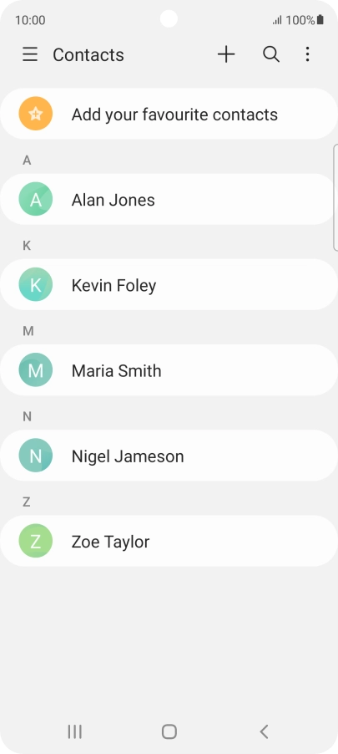
Task: Tap the back navigation arrow
Action: click(x=264, y=731)
